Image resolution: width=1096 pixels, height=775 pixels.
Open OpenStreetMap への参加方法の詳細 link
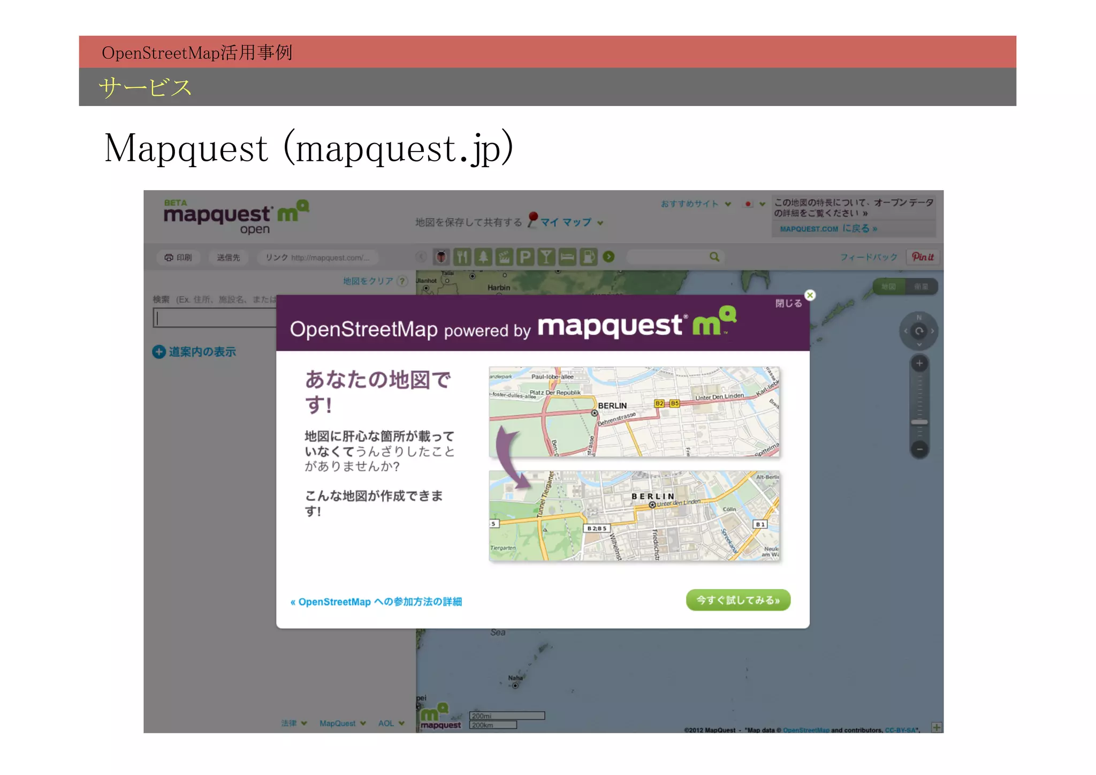click(x=376, y=602)
